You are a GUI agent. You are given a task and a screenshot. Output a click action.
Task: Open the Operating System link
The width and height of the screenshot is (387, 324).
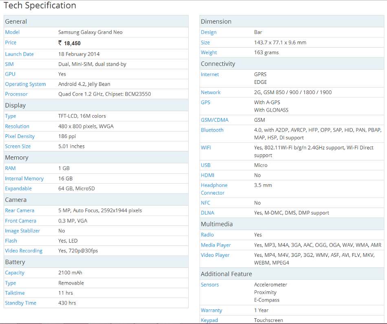[25, 84]
